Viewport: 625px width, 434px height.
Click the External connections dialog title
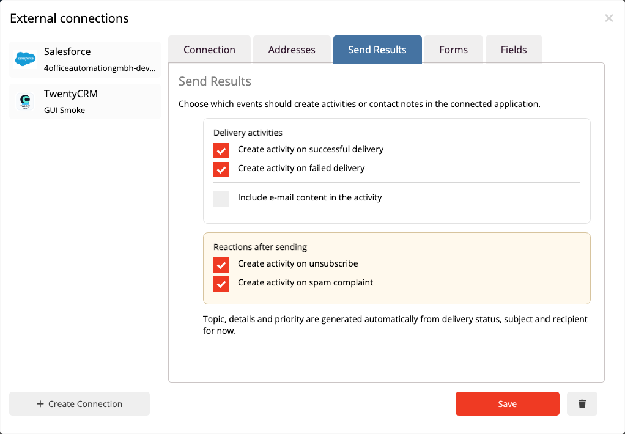69,18
